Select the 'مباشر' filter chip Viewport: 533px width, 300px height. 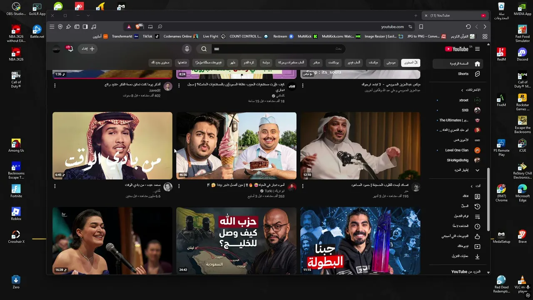pyautogui.click(x=316, y=62)
